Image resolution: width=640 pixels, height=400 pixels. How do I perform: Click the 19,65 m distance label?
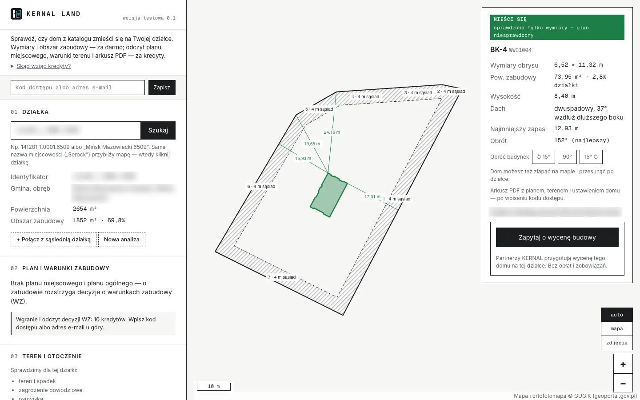click(312, 144)
